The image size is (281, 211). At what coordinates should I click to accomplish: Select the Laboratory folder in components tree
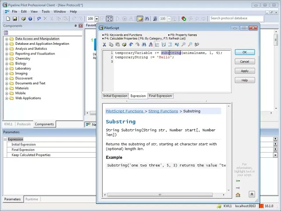(x=23, y=69)
